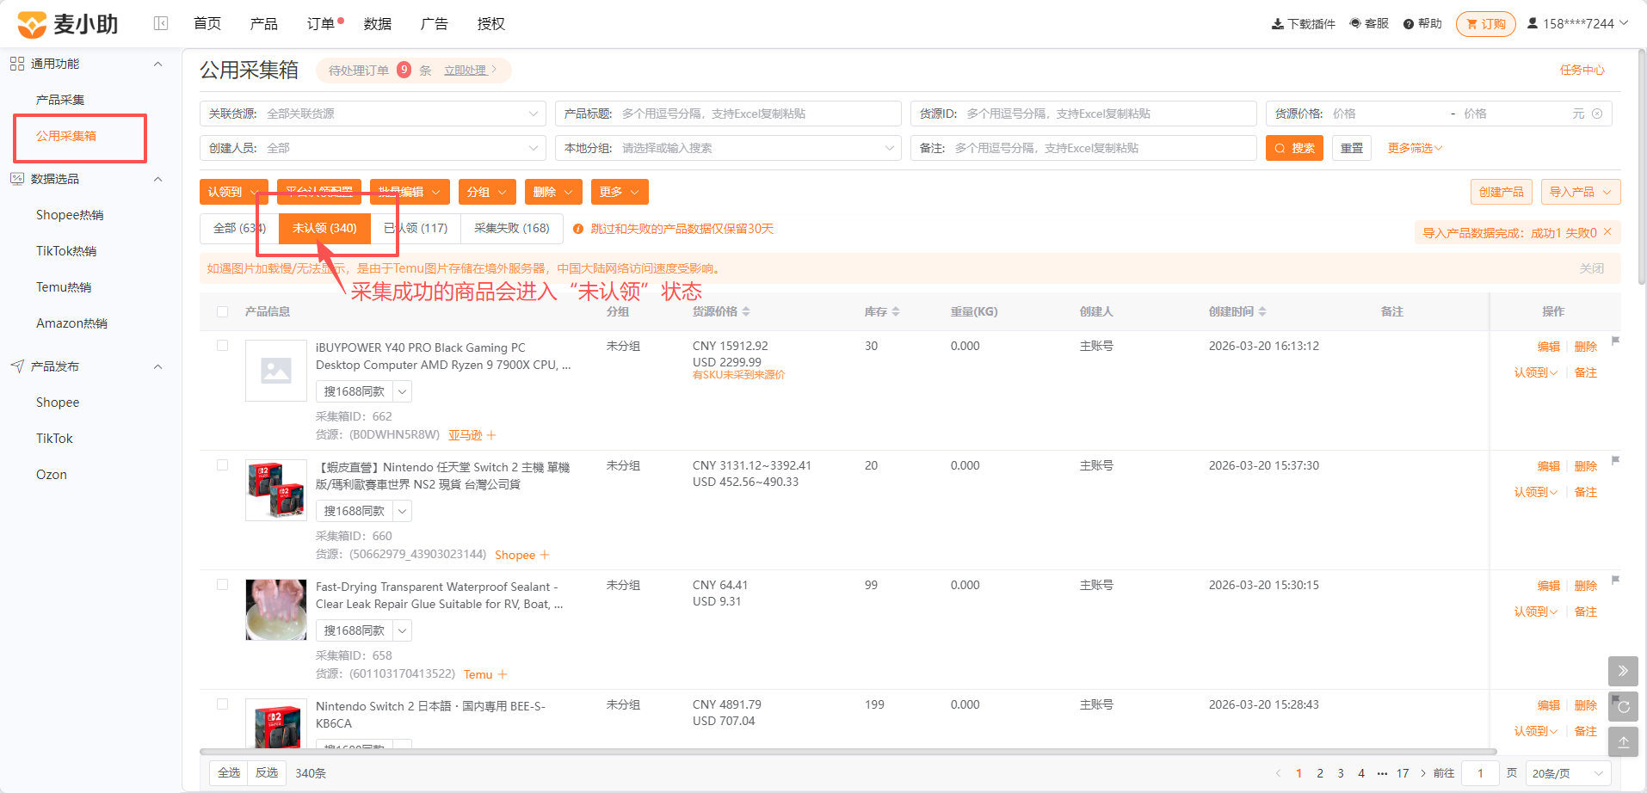Collapse the sidebar with the toggle icon
The width and height of the screenshot is (1647, 793).
(x=161, y=23)
